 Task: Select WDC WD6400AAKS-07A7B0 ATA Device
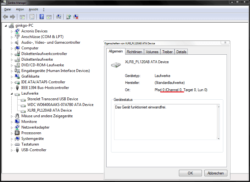(x=60, y=105)
